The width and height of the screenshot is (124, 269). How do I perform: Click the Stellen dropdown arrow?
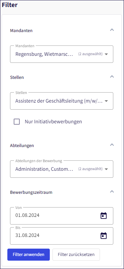click(106, 101)
